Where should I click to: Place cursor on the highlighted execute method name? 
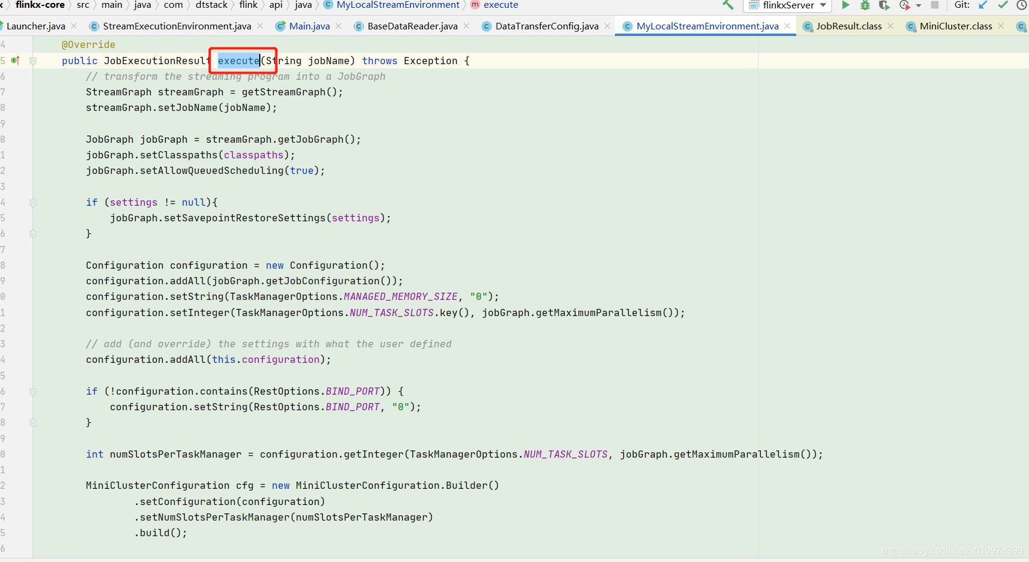point(238,61)
